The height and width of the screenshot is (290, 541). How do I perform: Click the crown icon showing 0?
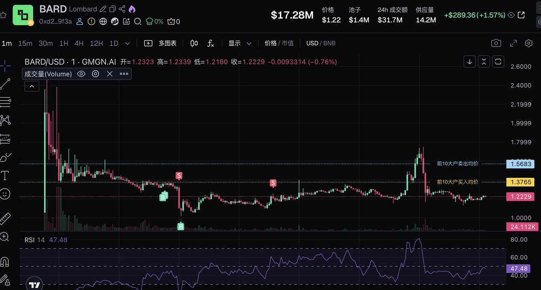[x=174, y=21]
